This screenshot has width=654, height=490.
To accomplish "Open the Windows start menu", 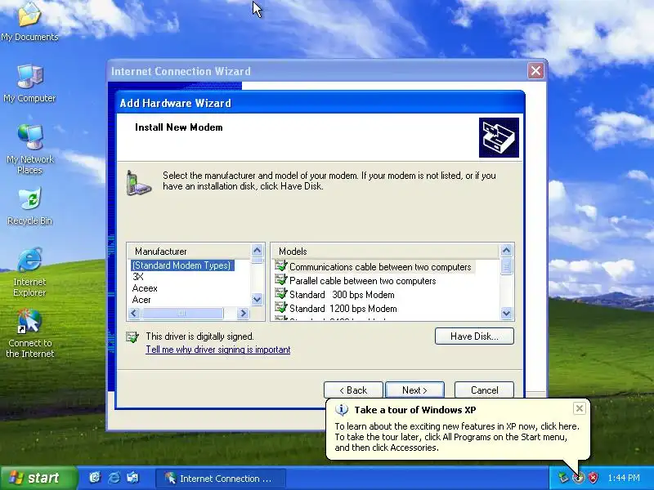I will pyautogui.click(x=38, y=478).
